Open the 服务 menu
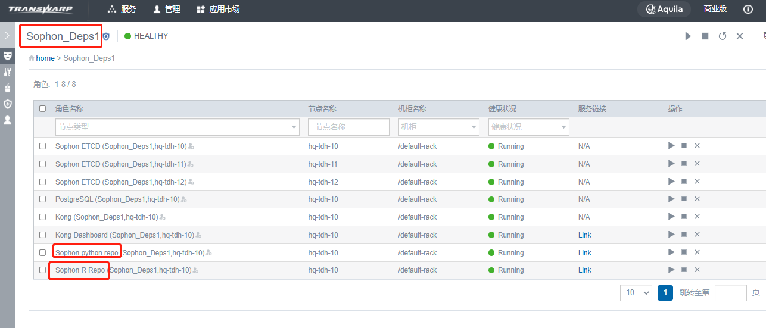The image size is (766, 328). coord(122,10)
